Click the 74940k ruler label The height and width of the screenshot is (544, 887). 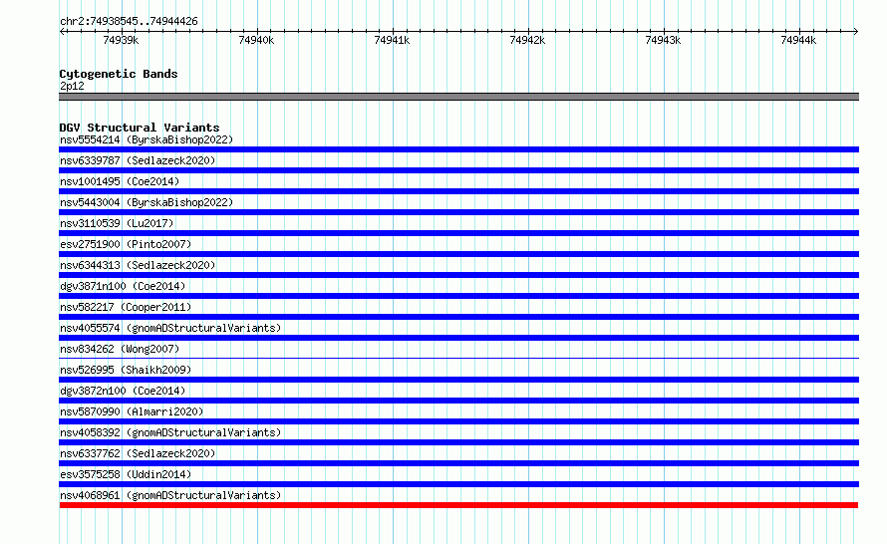pyautogui.click(x=256, y=40)
